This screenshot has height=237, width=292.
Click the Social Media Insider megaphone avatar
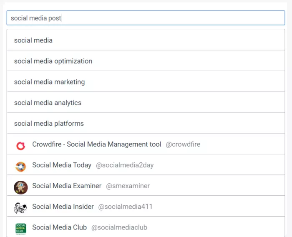click(x=20, y=208)
